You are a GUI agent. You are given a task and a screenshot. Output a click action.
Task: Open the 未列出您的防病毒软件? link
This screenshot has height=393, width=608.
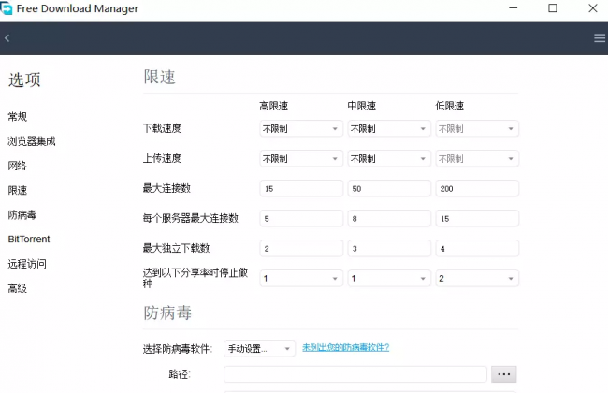pyautogui.click(x=345, y=347)
